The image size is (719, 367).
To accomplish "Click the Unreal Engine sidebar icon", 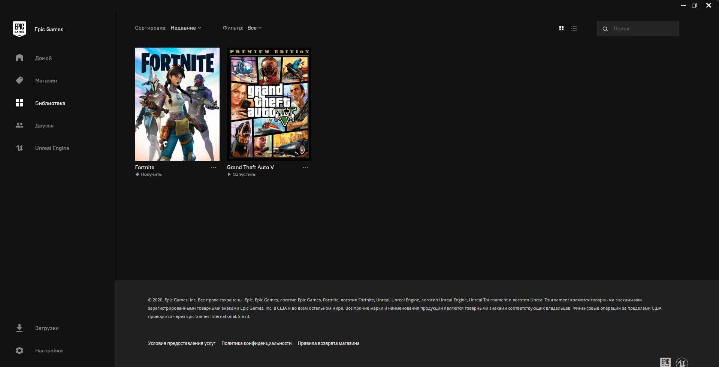I will pyautogui.click(x=19, y=148).
